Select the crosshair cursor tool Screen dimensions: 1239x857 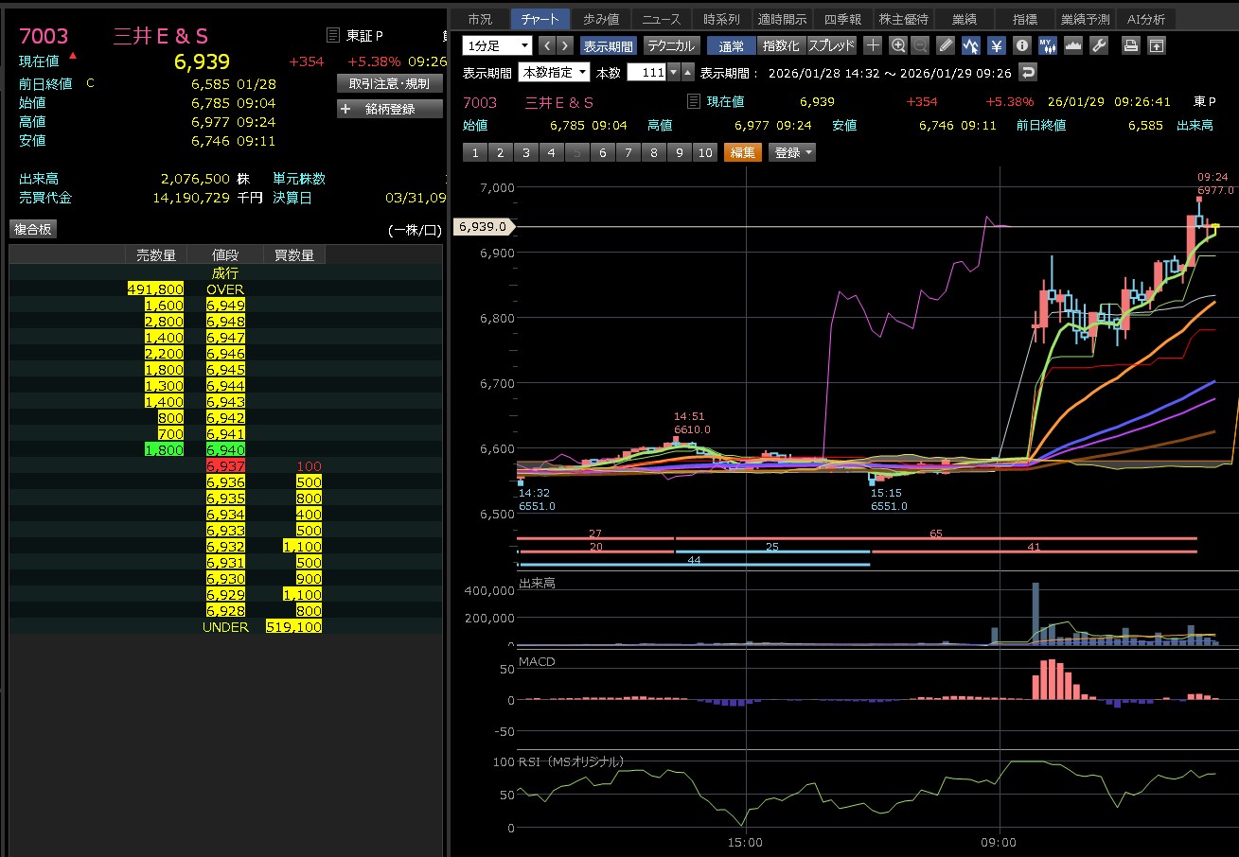tap(873, 45)
